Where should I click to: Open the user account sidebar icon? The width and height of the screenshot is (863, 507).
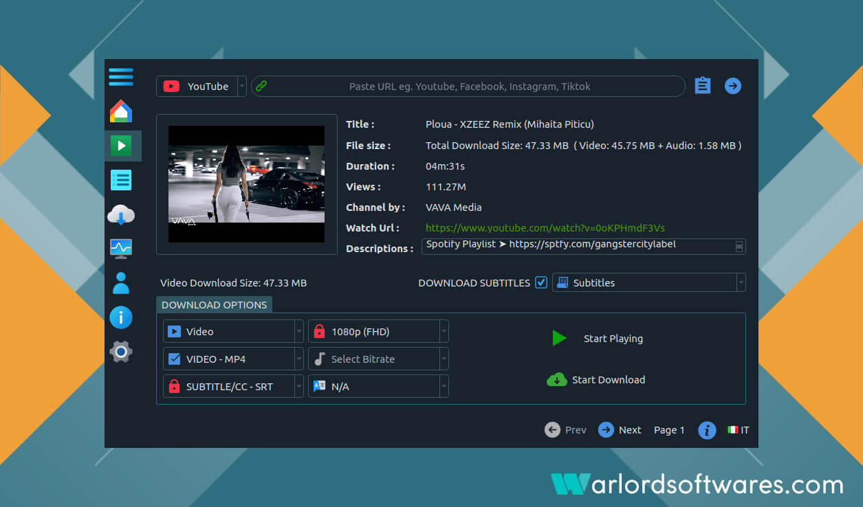[121, 283]
